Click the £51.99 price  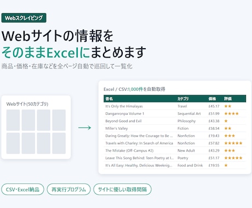[x=214, y=113]
